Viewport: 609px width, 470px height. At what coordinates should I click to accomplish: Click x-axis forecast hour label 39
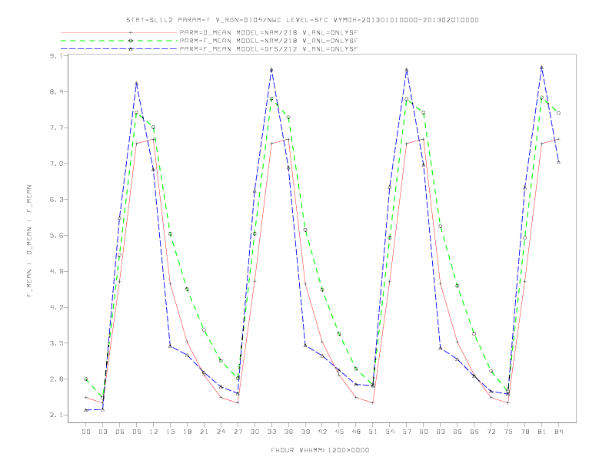305,432
